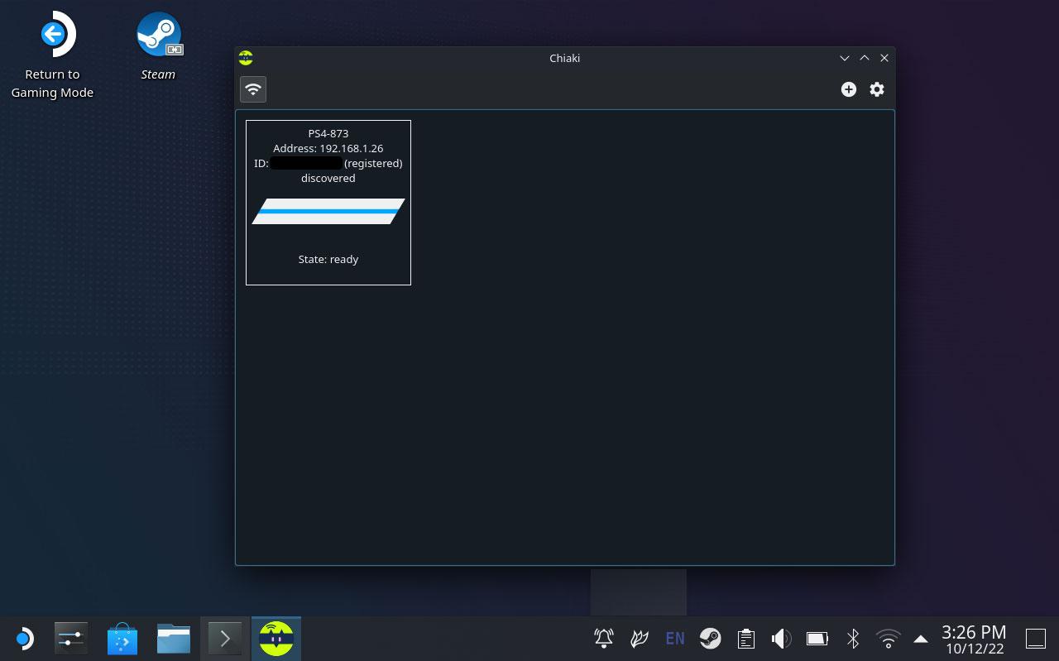
Task: Open Dolphin file manager from taskbar
Action: (x=174, y=639)
